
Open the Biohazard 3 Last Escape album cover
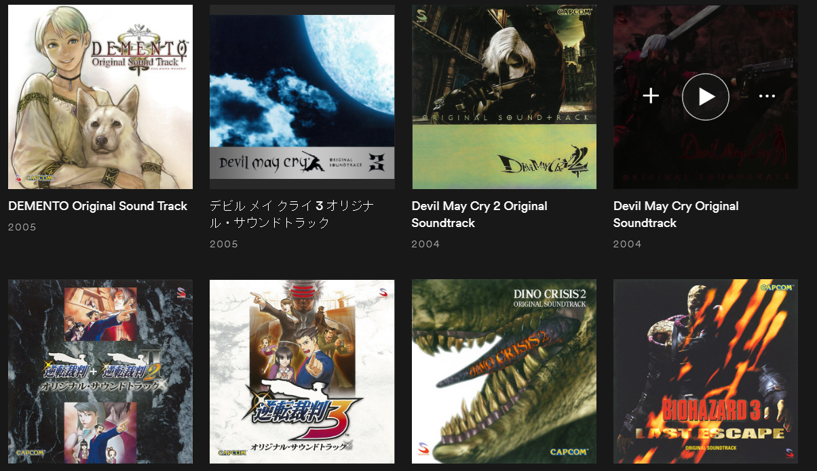706,371
